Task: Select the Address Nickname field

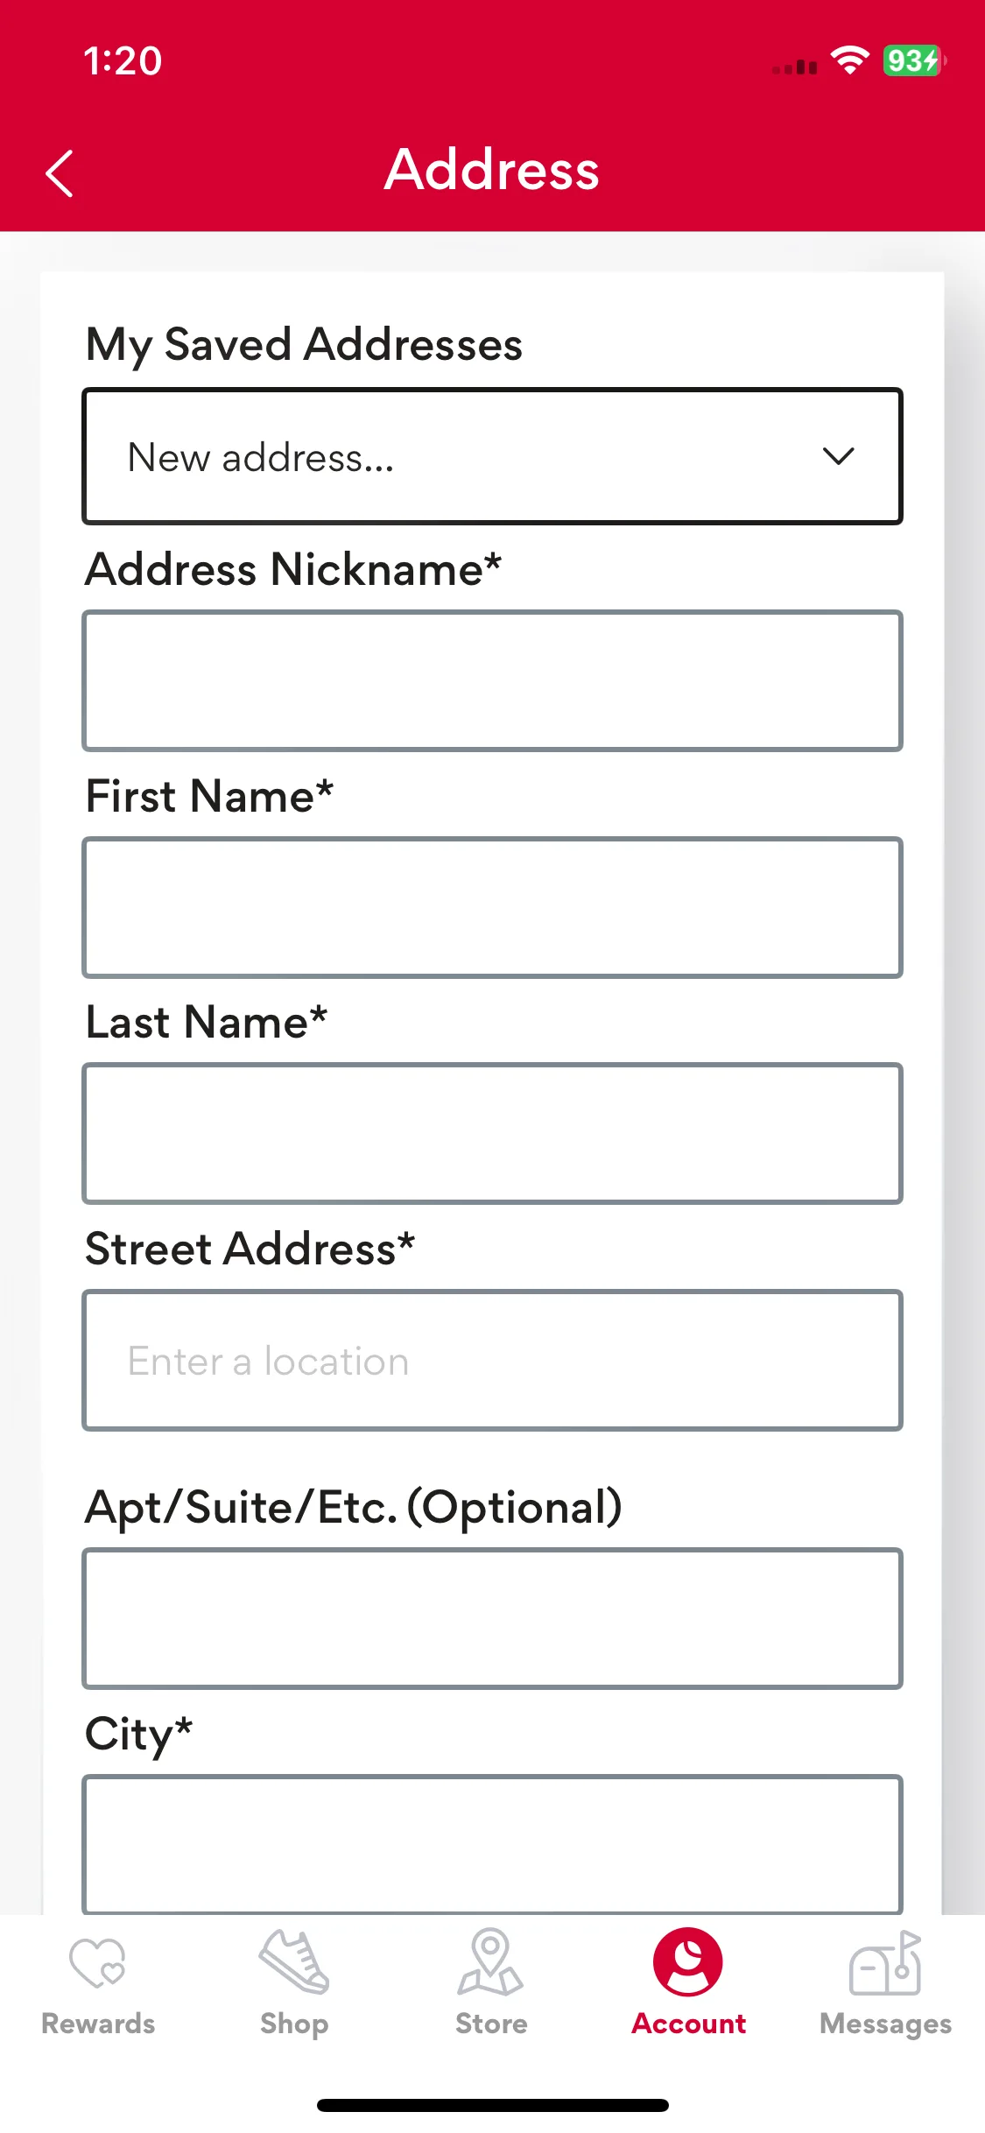Action: click(492, 680)
